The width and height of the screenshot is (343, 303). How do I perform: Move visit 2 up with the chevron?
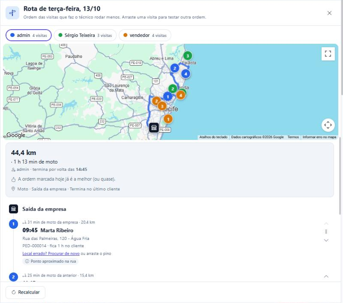326,276
